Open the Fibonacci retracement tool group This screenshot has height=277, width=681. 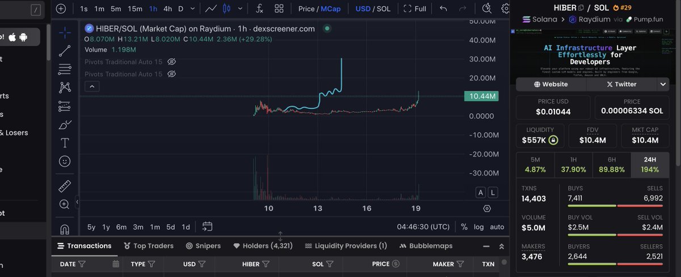[x=65, y=69]
